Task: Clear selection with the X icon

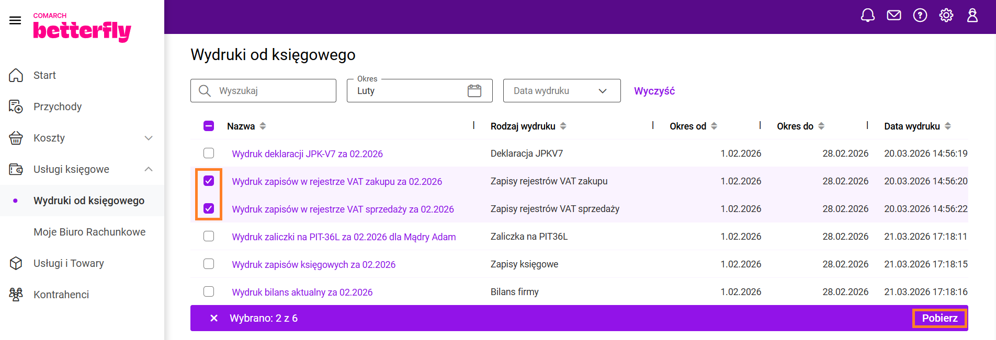Action: (214, 318)
